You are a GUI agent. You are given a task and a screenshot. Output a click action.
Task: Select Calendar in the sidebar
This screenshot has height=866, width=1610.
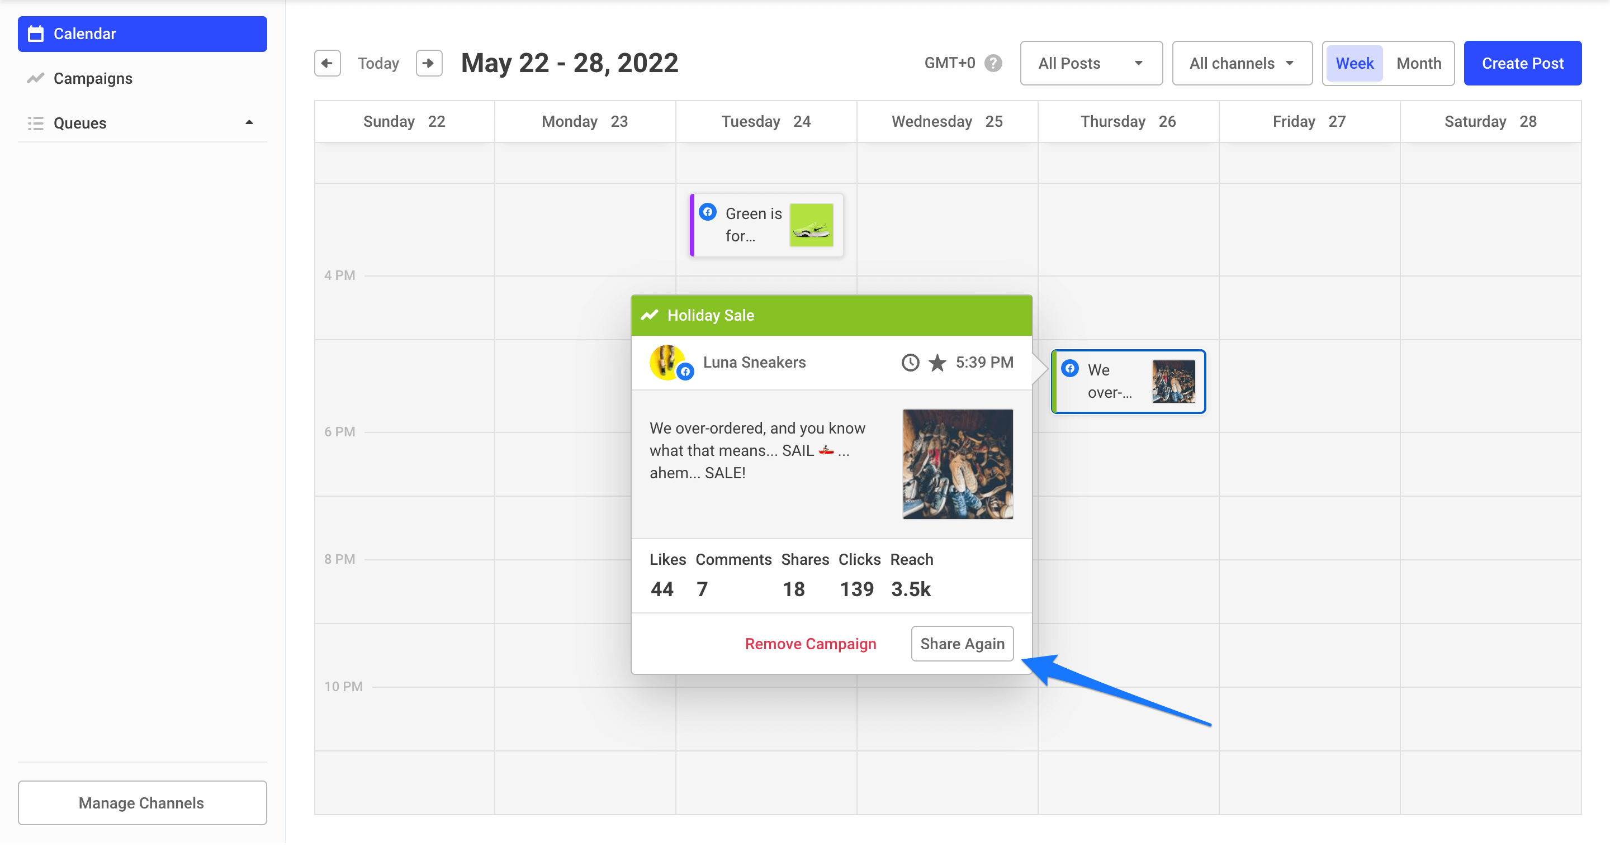(x=142, y=34)
